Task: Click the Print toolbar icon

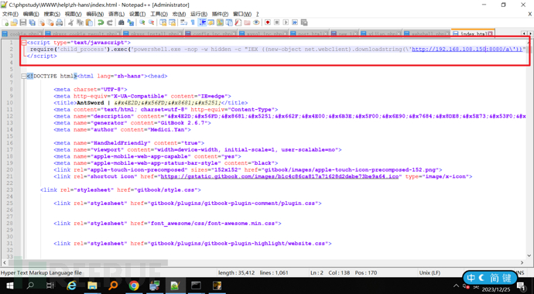Action: tap(60, 22)
